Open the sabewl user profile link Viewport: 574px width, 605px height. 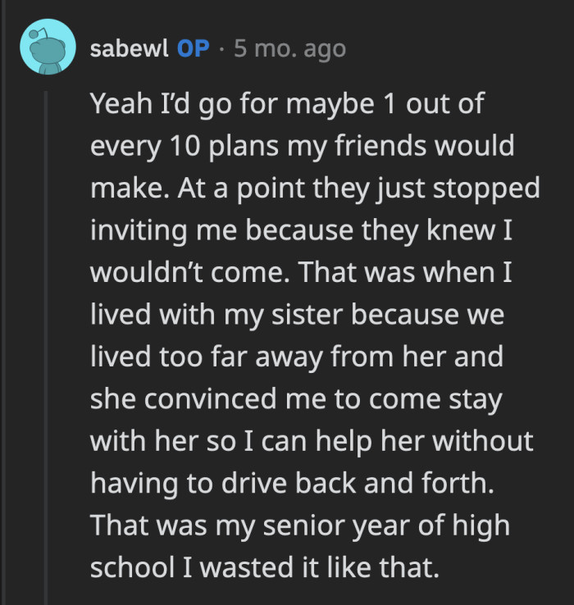click(x=130, y=48)
